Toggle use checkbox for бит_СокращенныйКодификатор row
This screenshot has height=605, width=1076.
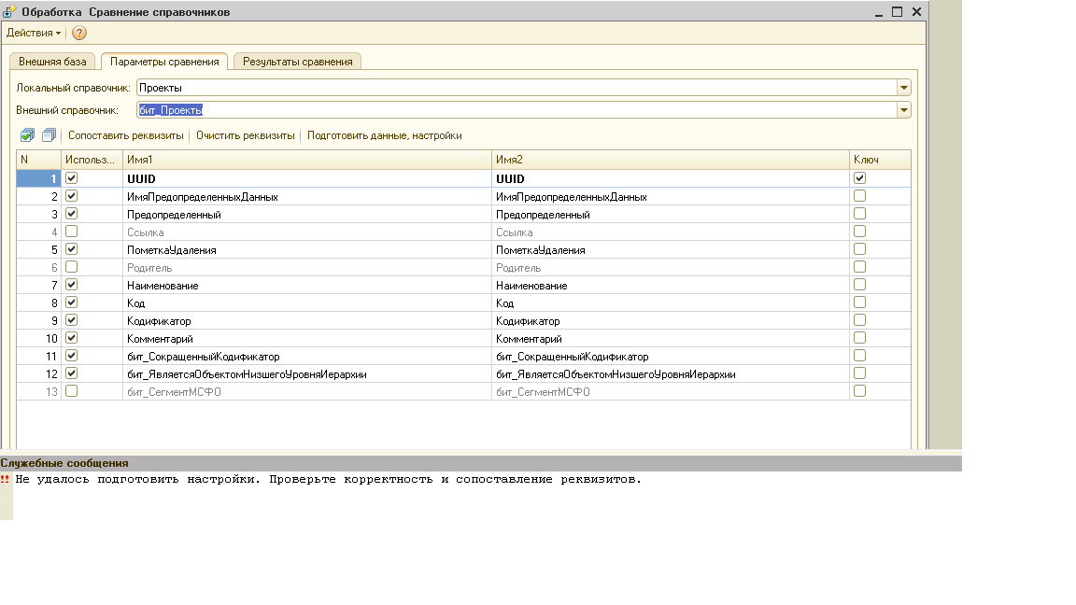[x=71, y=356]
